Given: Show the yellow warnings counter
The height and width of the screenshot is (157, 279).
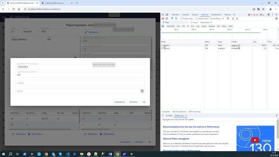Looking at the screenshot, I should 256,15.
